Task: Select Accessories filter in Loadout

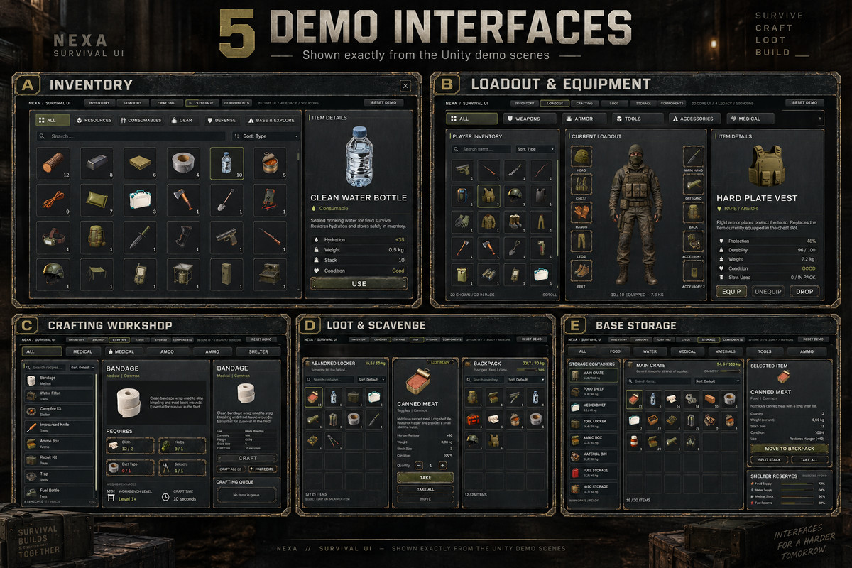Action: (x=695, y=119)
